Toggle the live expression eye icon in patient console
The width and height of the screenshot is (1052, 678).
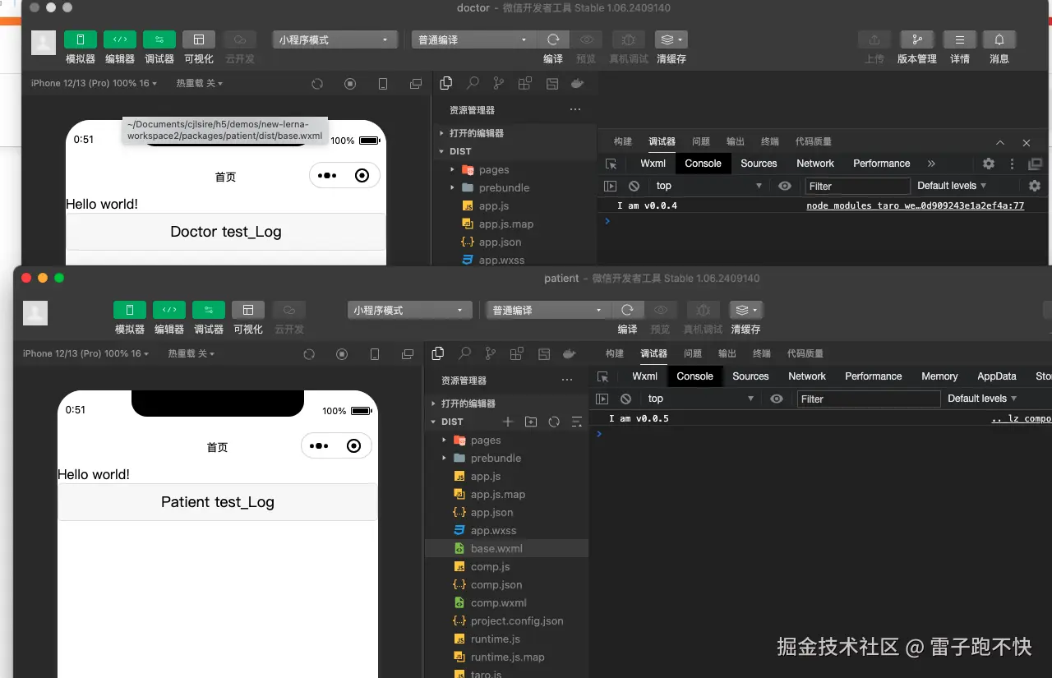click(776, 399)
